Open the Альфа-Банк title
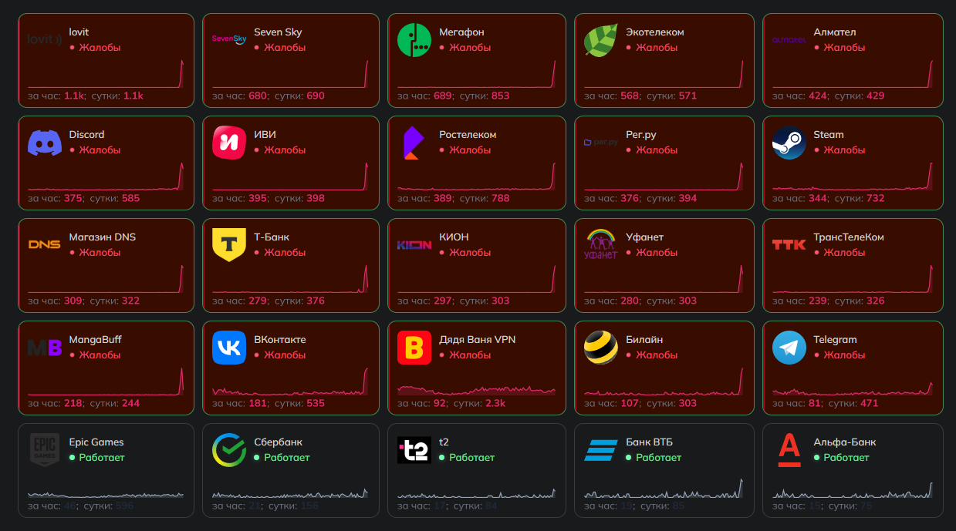Image resolution: width=956 pixels, height=531 pixels. tap(845, 442)
